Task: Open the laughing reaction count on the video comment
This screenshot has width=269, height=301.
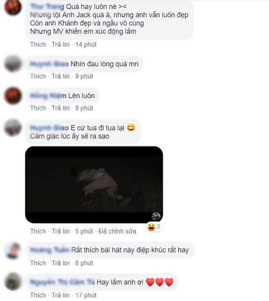Action: click(154, 227)
